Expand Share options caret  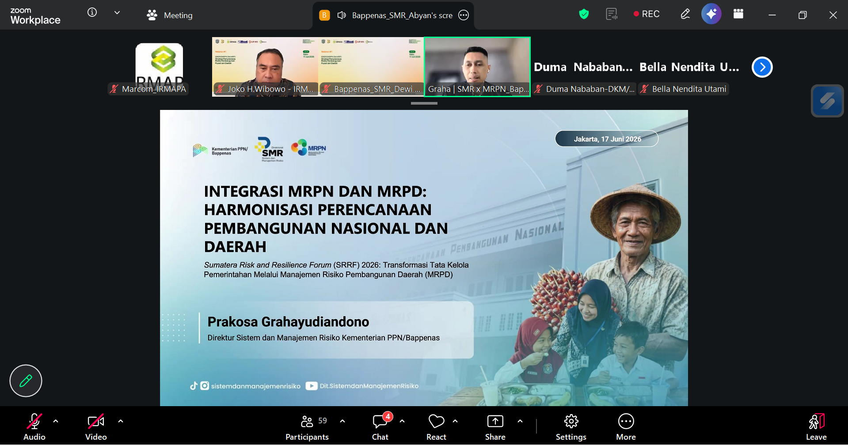520,421
